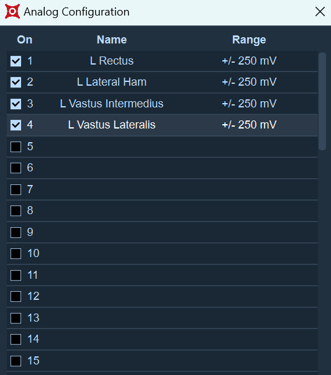Image resolution: width=331 pixels, height=375 pixels.
Task: Open channel 4 range selector
Action: [x=249, y=125]
